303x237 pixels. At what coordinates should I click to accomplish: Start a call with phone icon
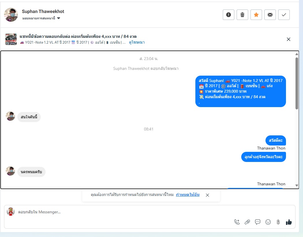237,222
